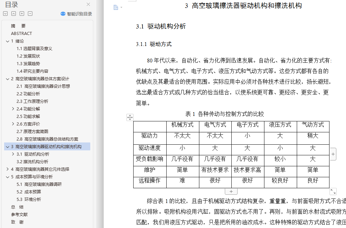Go to 摘 要 in outline

[x=18, y=26]
